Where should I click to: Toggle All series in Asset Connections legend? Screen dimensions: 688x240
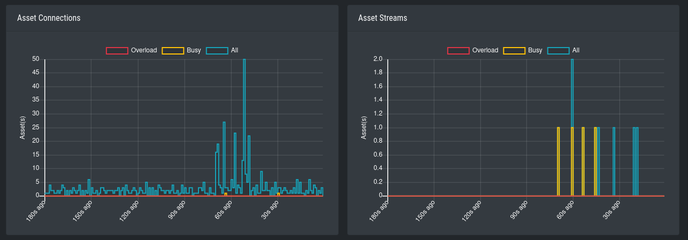222,50
